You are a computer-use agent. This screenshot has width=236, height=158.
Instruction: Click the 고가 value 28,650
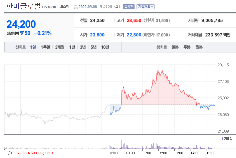coord(134,20)
